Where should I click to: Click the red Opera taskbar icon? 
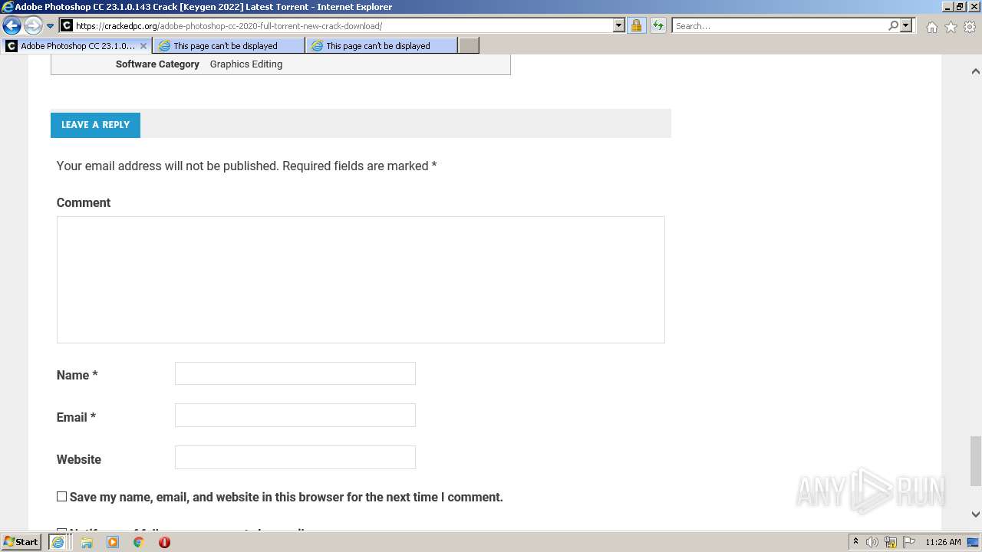coord(164,542)
